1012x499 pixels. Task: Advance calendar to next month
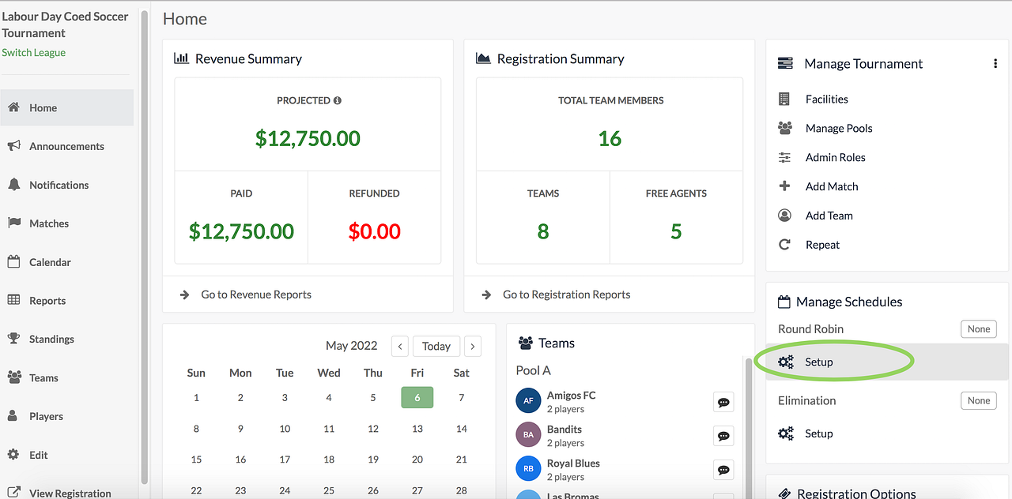coord(473,346)
